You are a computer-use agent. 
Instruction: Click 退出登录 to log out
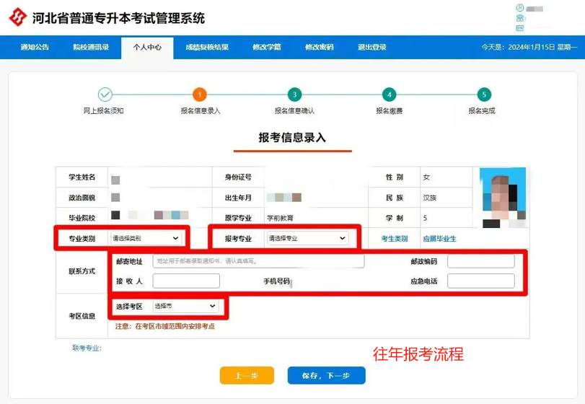tap(372, 47)
